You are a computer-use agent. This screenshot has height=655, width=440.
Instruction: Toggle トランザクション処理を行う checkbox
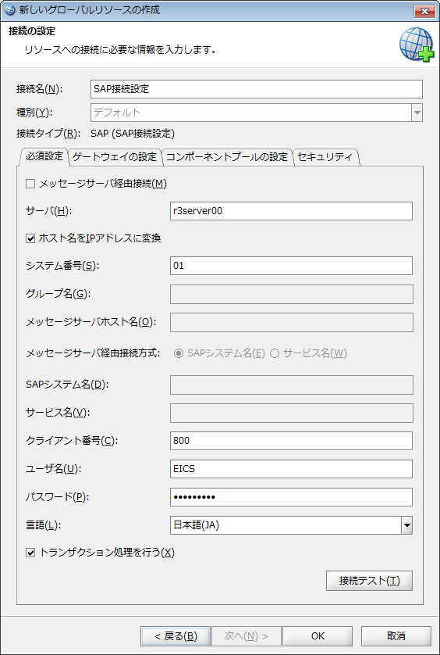pos(30,553)
